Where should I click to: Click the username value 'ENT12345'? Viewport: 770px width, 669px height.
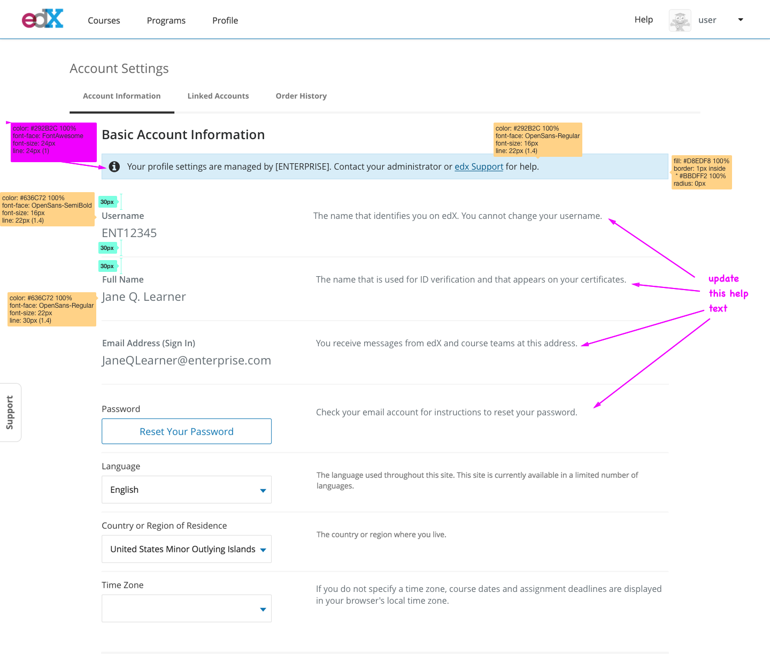(129, 233)
